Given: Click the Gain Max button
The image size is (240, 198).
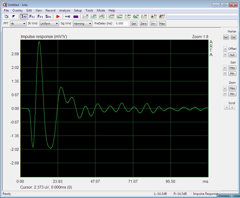Looking at the screenshot, I should (x=232, y=68).
